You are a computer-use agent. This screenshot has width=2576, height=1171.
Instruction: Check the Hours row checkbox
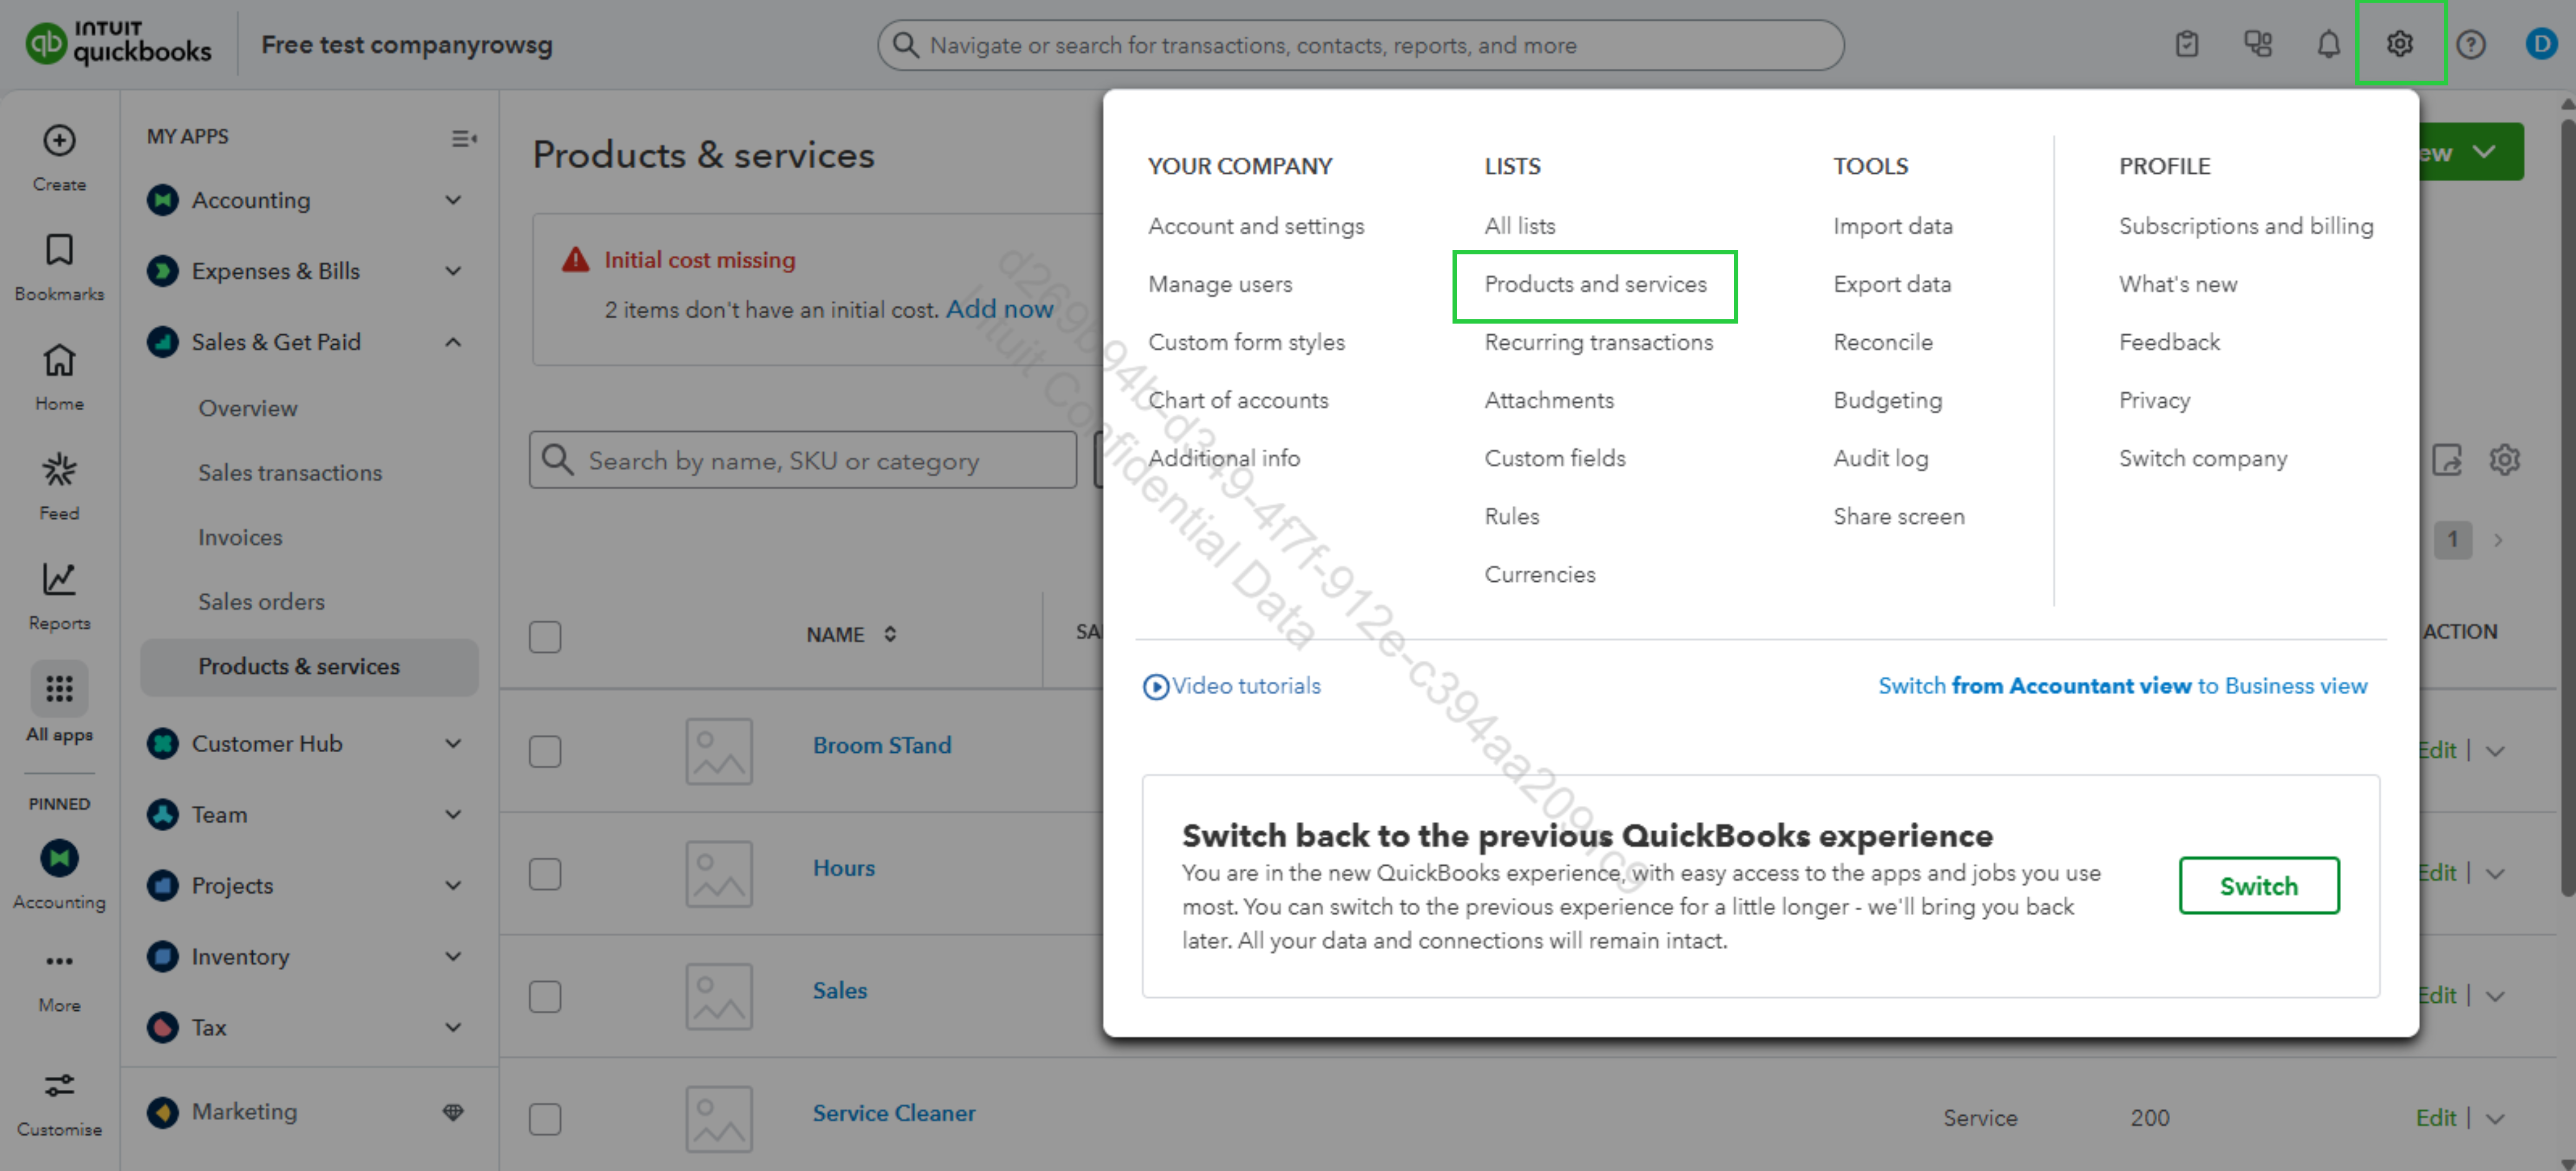pyautogui.click(x=545, y=874)
